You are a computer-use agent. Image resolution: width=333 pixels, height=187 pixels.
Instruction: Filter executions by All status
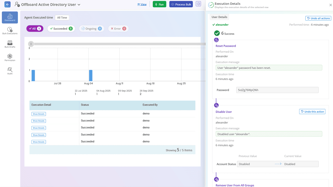click(x=35, y=28)
